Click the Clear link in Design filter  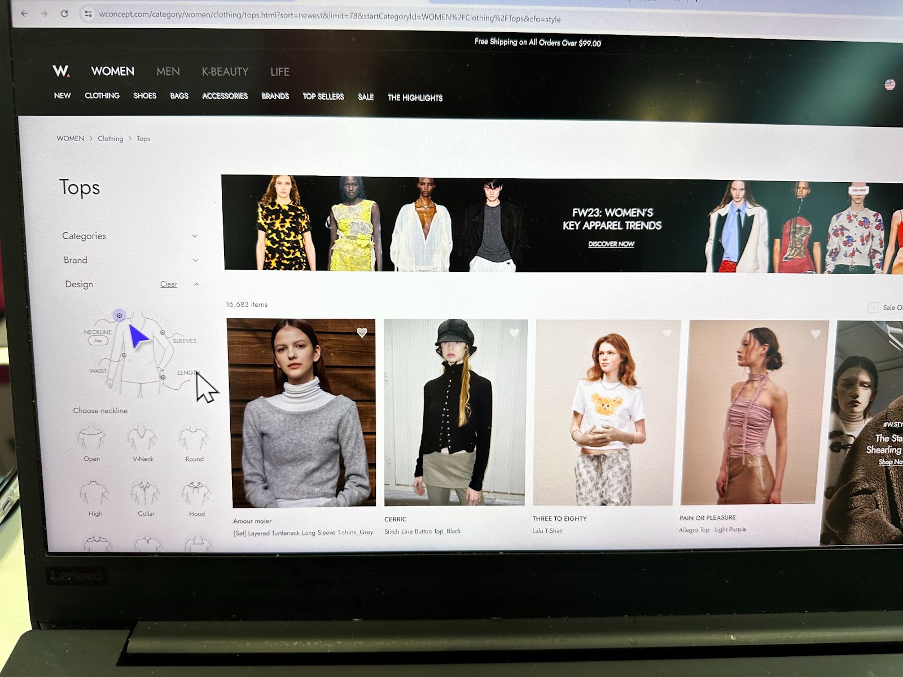168,284
